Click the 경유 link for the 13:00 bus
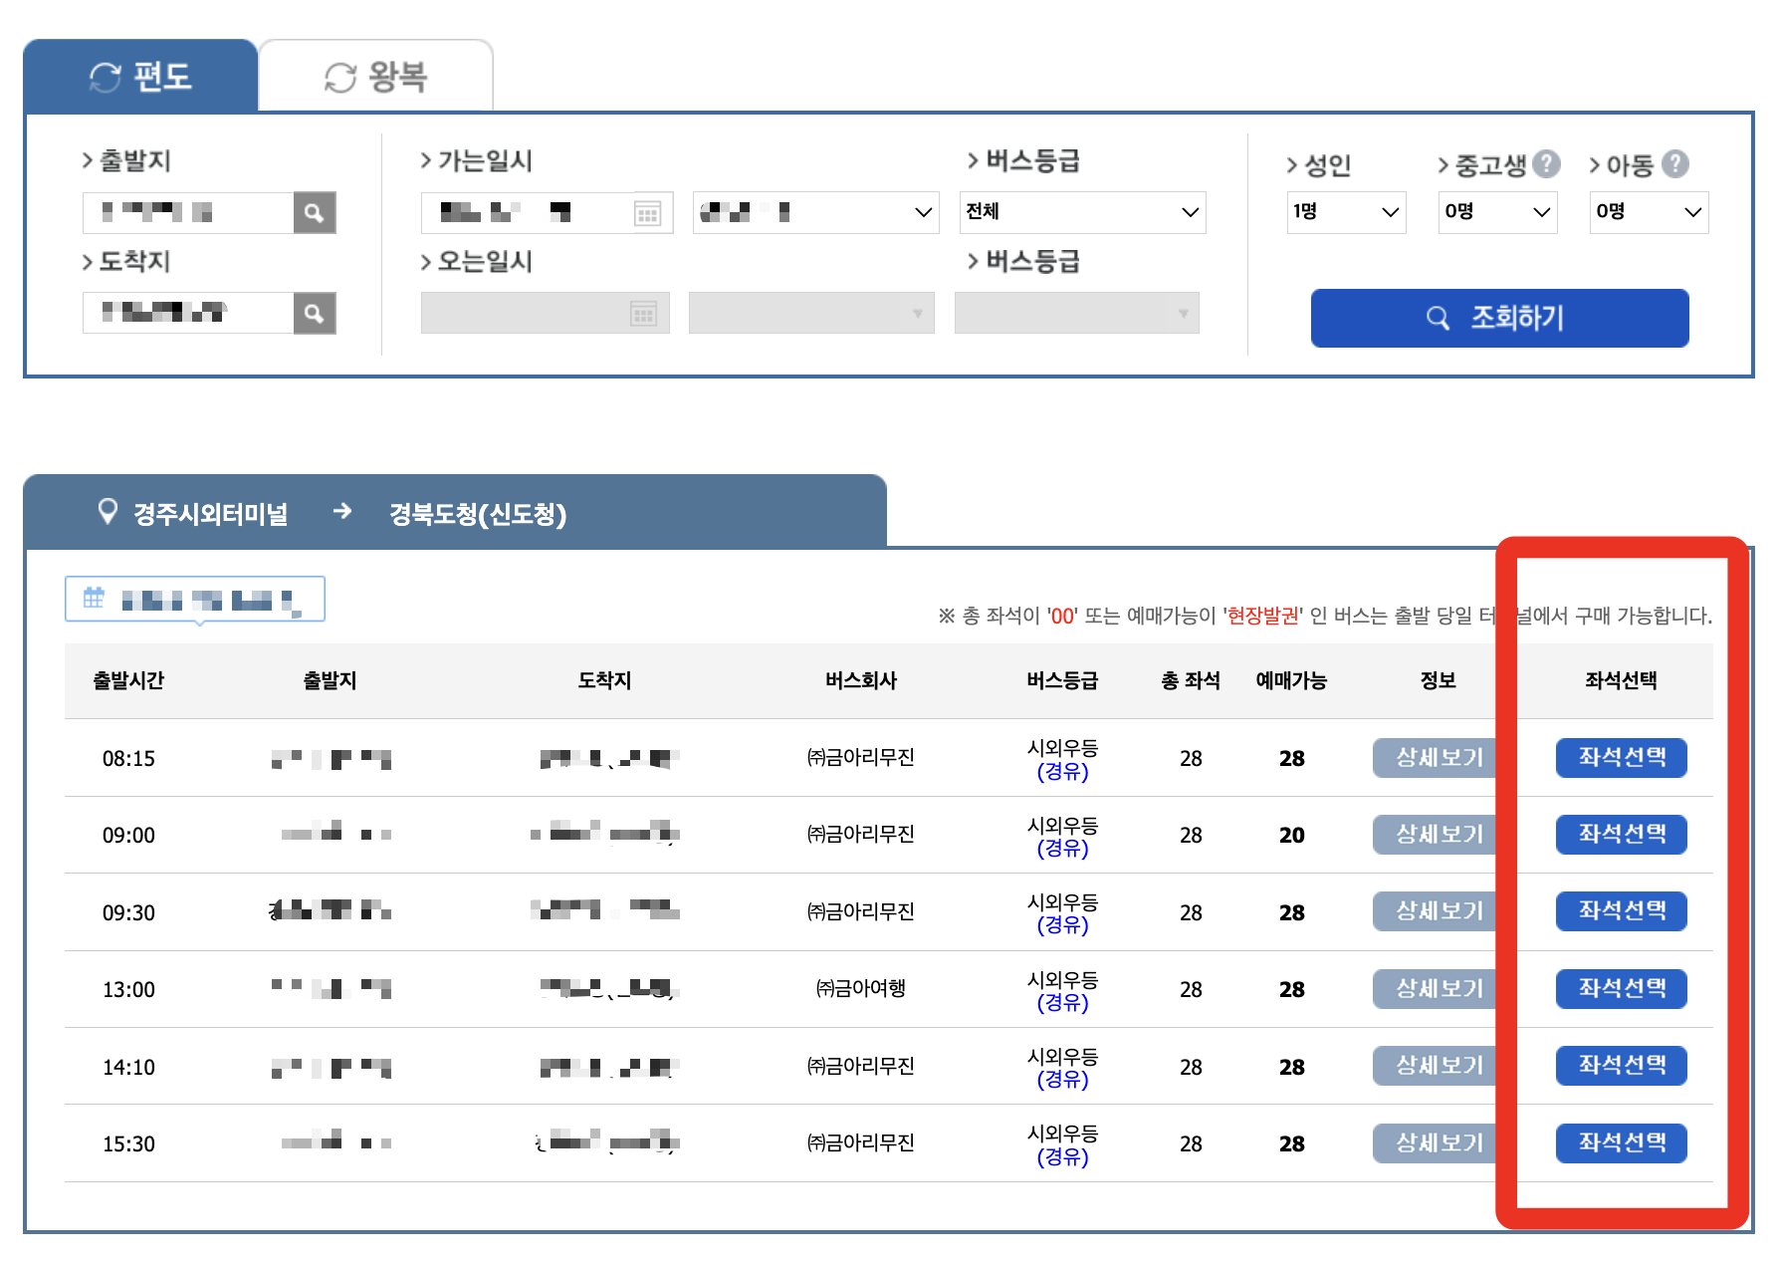This screenshot has height=1262, width=1775. [1061, 1003]
